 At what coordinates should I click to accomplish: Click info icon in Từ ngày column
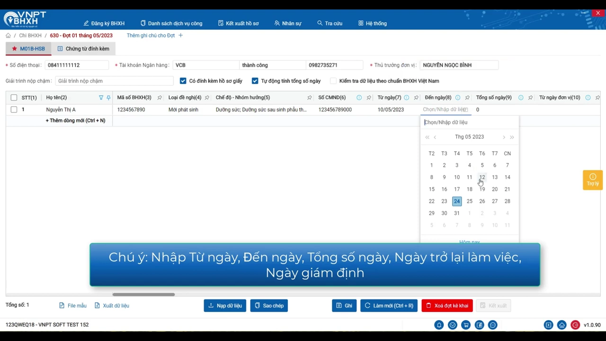click(x=406, y=98)
